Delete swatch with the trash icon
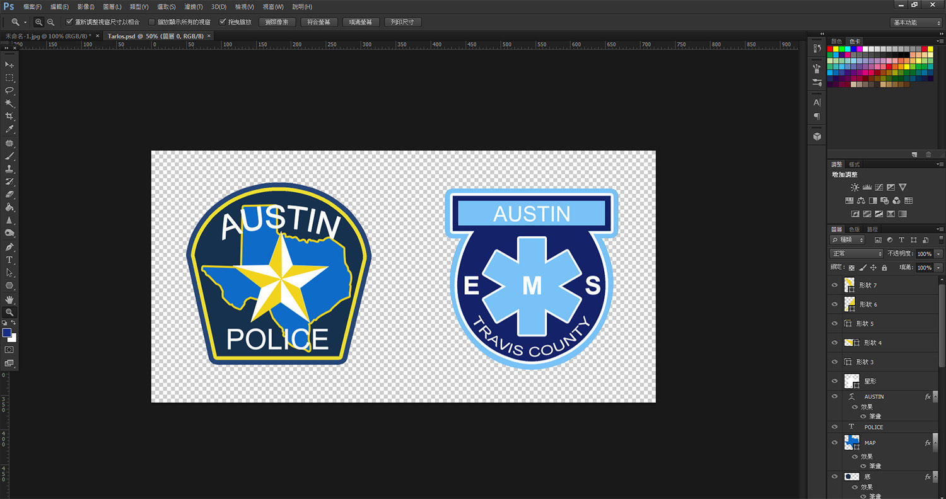This screenshot has width=946, height=499. point(928,154)
